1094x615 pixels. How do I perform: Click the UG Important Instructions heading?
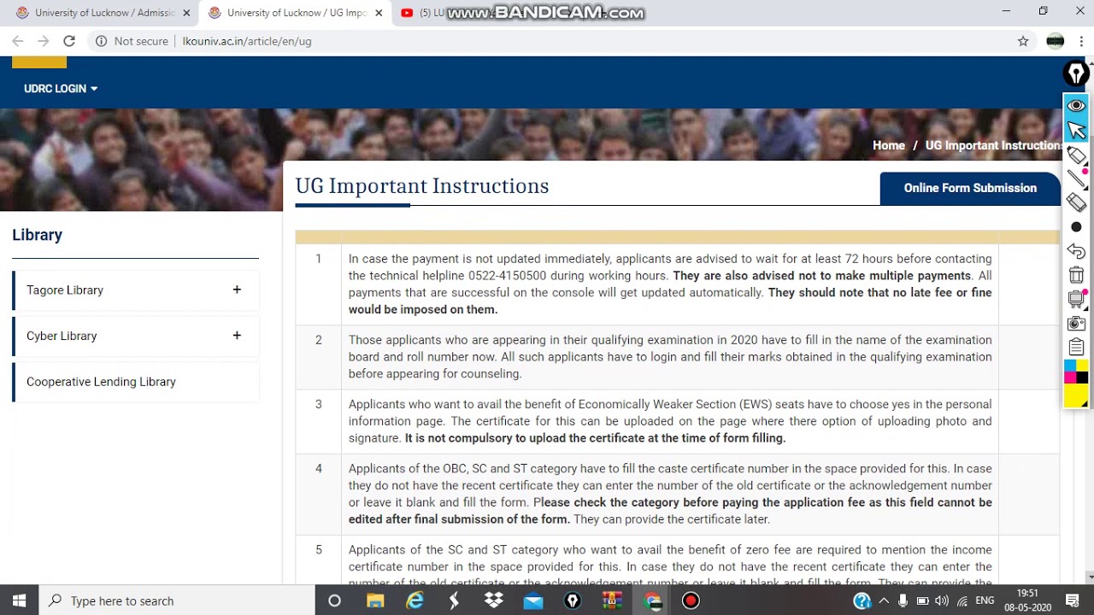(x=422, y=186)
